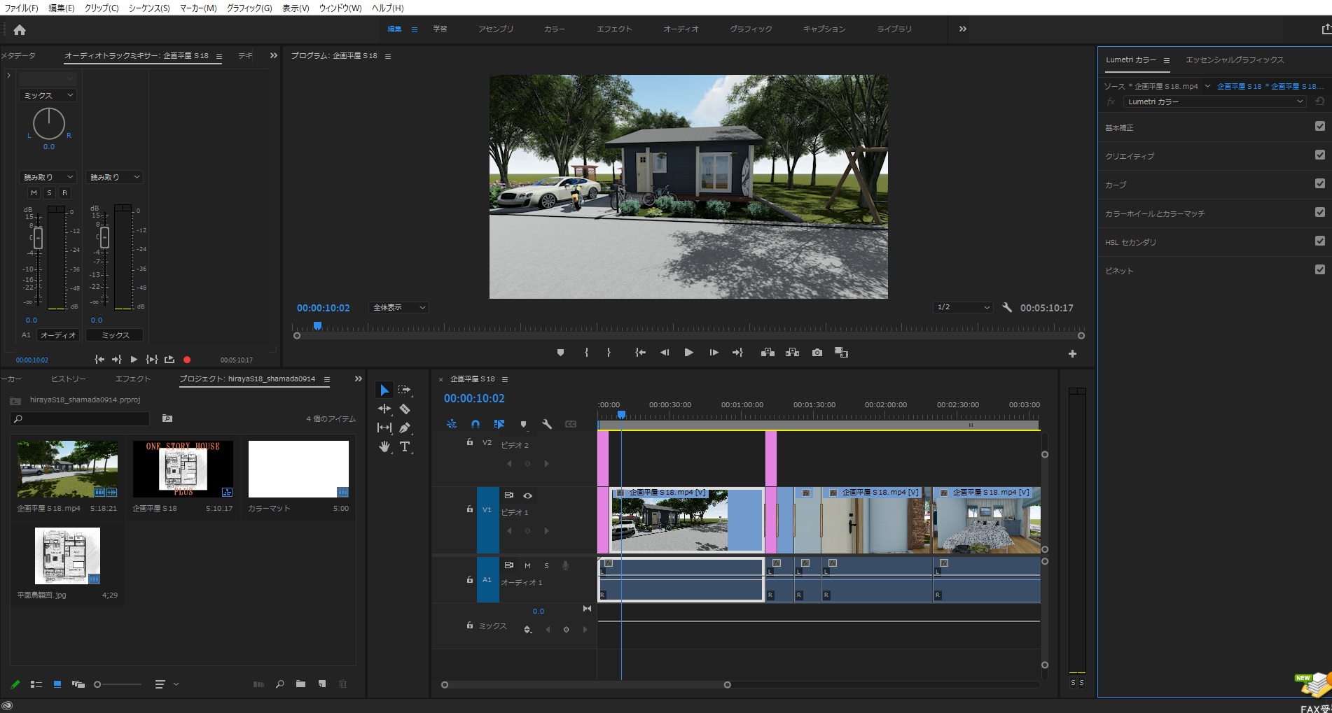Disable the 基本補正 checkbox

pos(1319,127)
